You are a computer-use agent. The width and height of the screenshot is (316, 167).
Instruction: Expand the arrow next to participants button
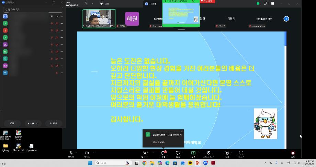[x=154, y=153]
